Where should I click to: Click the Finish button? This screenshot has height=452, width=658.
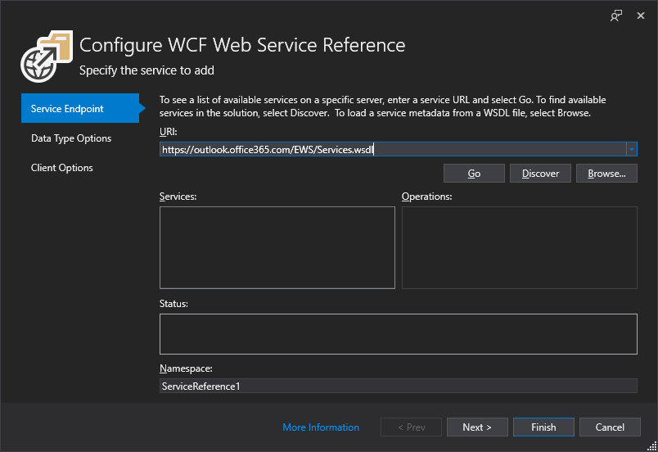[x=543, y=427]
